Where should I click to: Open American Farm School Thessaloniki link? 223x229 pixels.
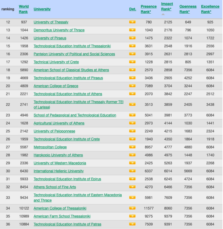[x=62, y=216]
